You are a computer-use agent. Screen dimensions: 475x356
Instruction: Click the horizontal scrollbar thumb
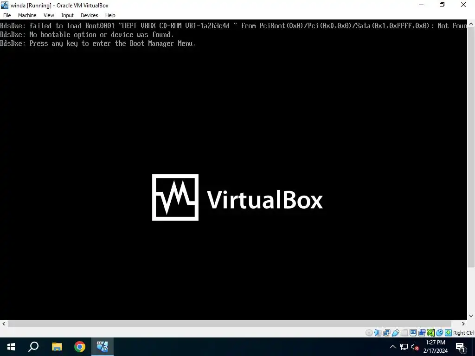tap(230, 324)
